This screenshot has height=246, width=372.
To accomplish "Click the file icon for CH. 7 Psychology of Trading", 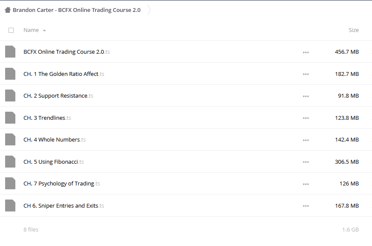I will [10, 183].
